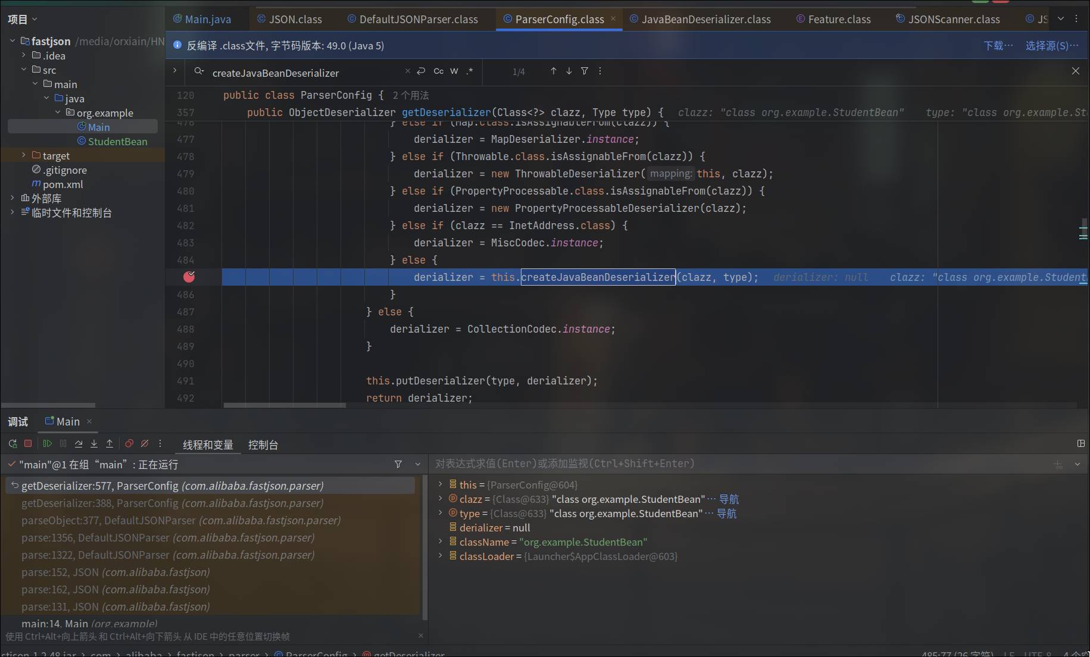The width and height of the screenshot is (1090, 657).
Task: Click the Rerun debug session icon
Action: pos(13,444)
